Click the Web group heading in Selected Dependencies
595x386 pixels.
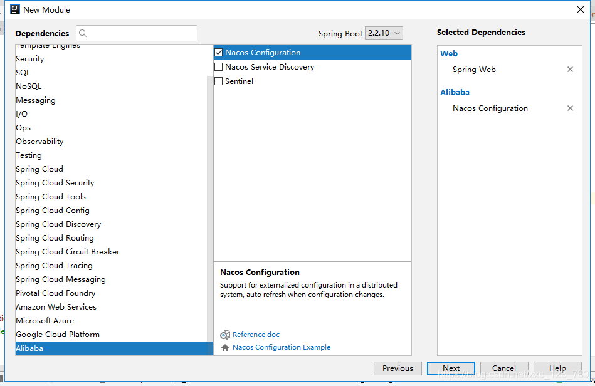tap(449, 54)
